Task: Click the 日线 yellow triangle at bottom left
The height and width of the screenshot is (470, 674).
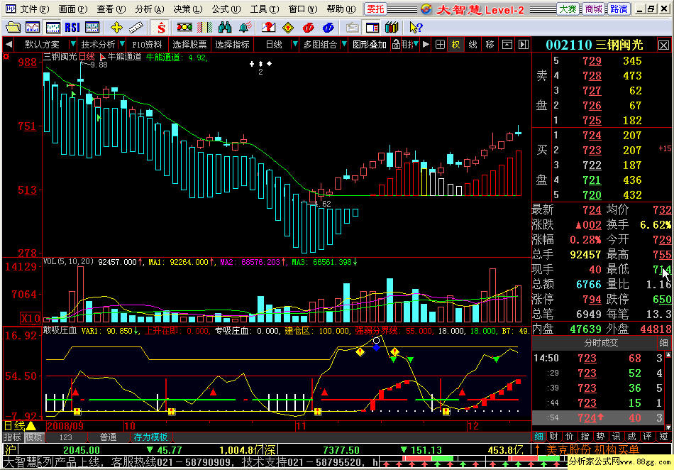Action: (31, 426)
